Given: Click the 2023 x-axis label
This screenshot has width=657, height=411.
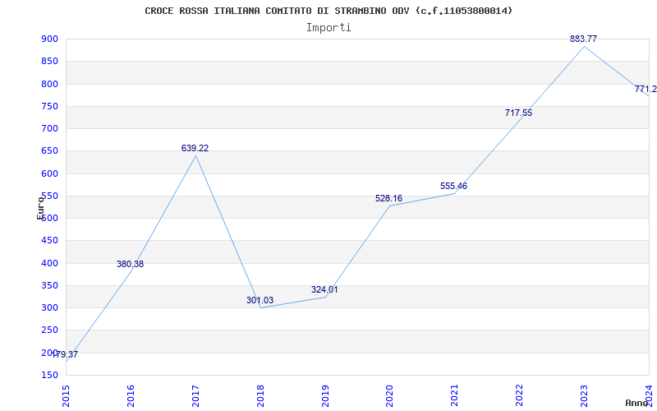Looking at the screenshot, I should pos(584,396).
